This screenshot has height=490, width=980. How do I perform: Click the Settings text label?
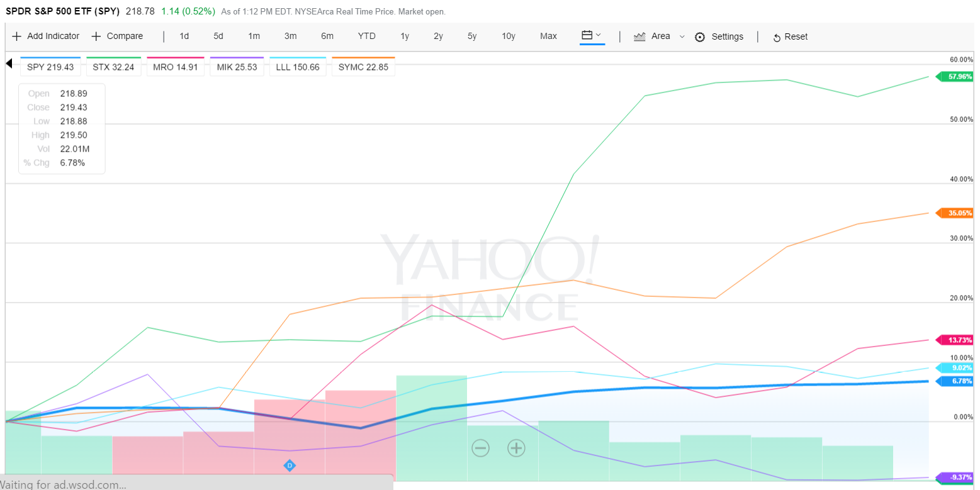[727, 36]
